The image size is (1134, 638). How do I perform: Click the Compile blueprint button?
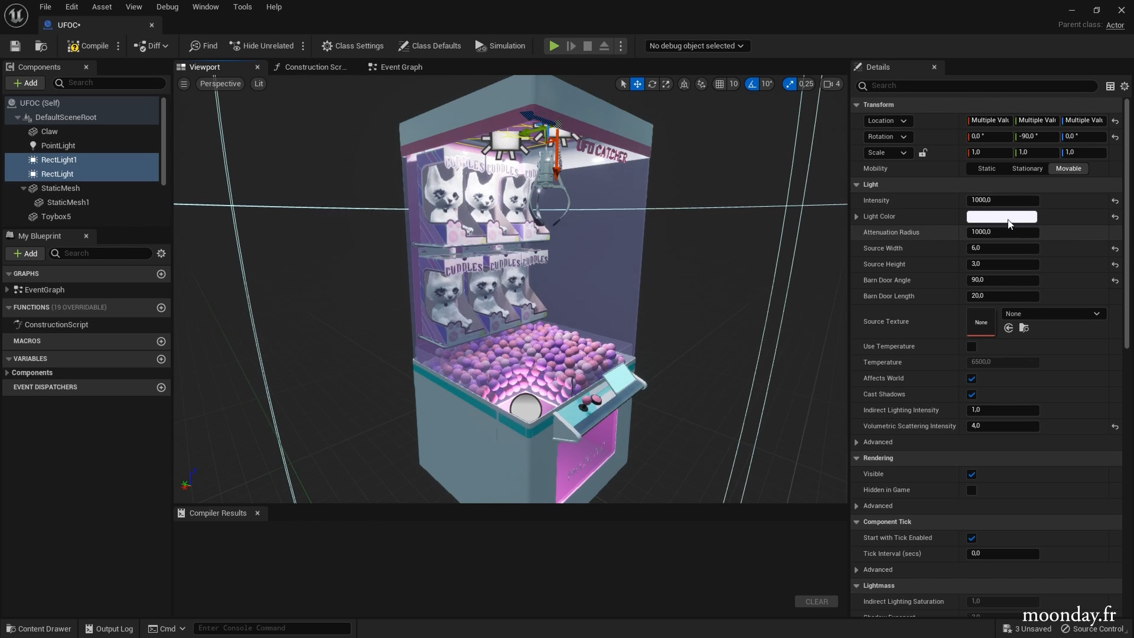(88, 46)
